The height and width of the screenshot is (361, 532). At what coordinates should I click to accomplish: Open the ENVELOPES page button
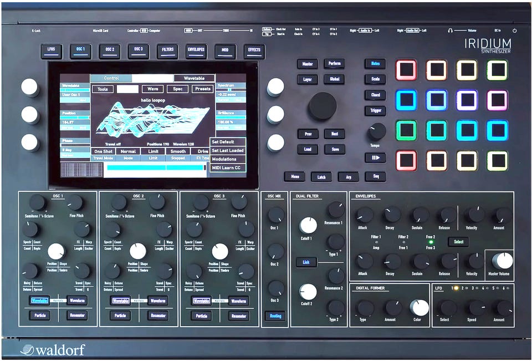[x=196, y=51]
